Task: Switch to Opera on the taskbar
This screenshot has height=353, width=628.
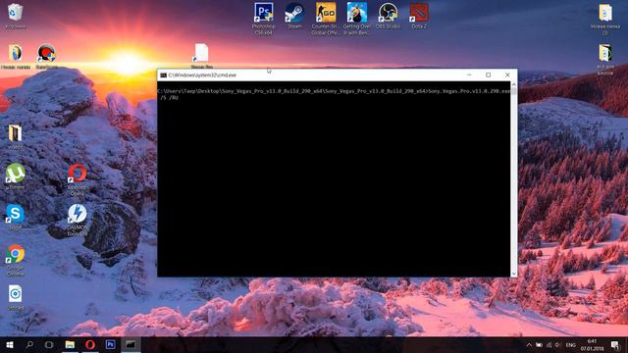Action: click(90, 344)
